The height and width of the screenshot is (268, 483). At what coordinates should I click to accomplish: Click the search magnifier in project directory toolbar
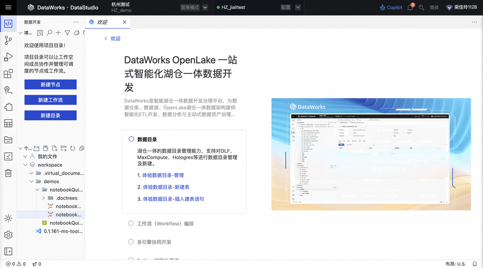click(49, 33)
